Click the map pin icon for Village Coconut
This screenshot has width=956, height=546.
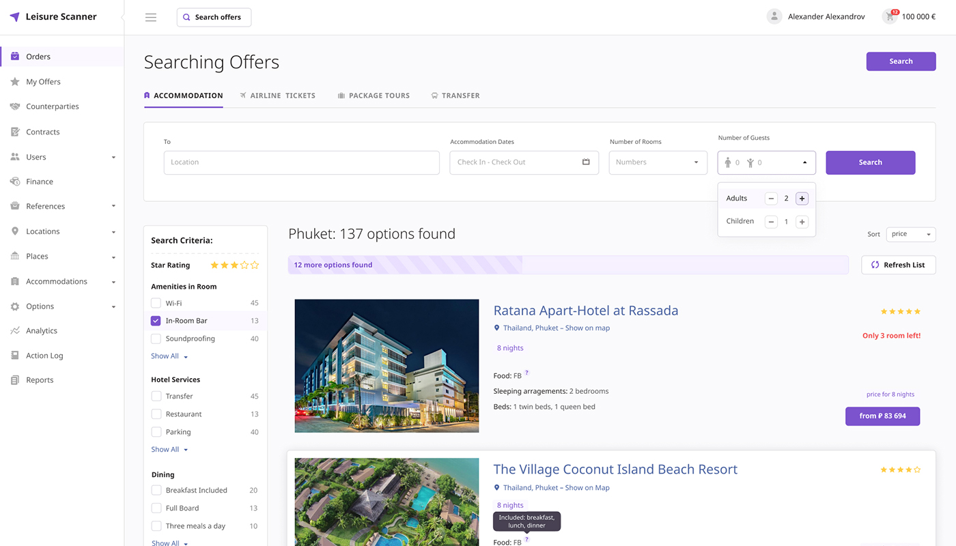(497, 488)
